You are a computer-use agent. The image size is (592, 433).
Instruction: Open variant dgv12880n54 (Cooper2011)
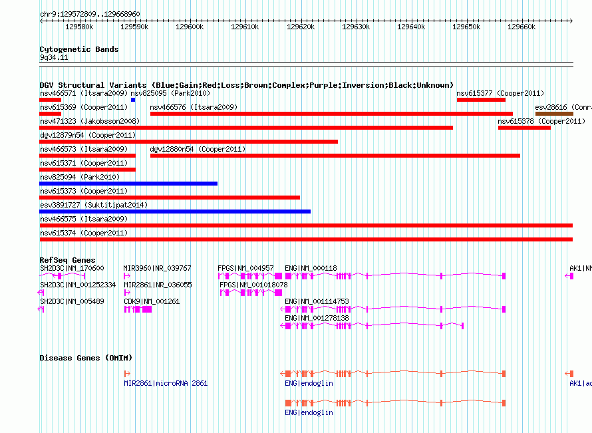click(198, 149)
